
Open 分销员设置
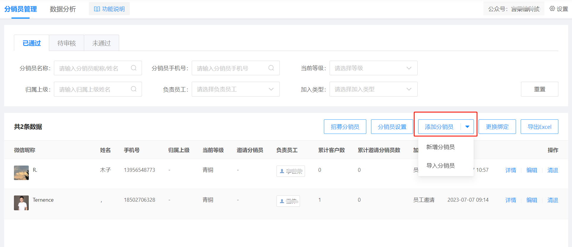(392, 127)
